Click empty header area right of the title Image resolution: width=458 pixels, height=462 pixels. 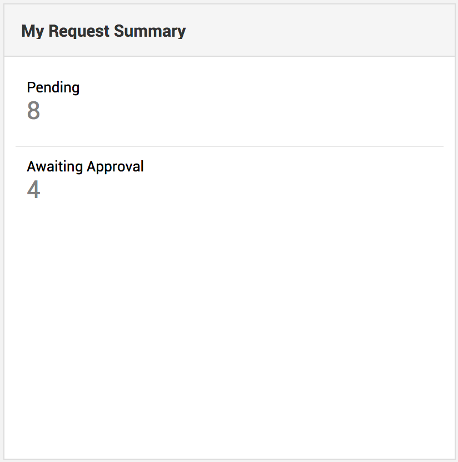[x=322, y=31]
